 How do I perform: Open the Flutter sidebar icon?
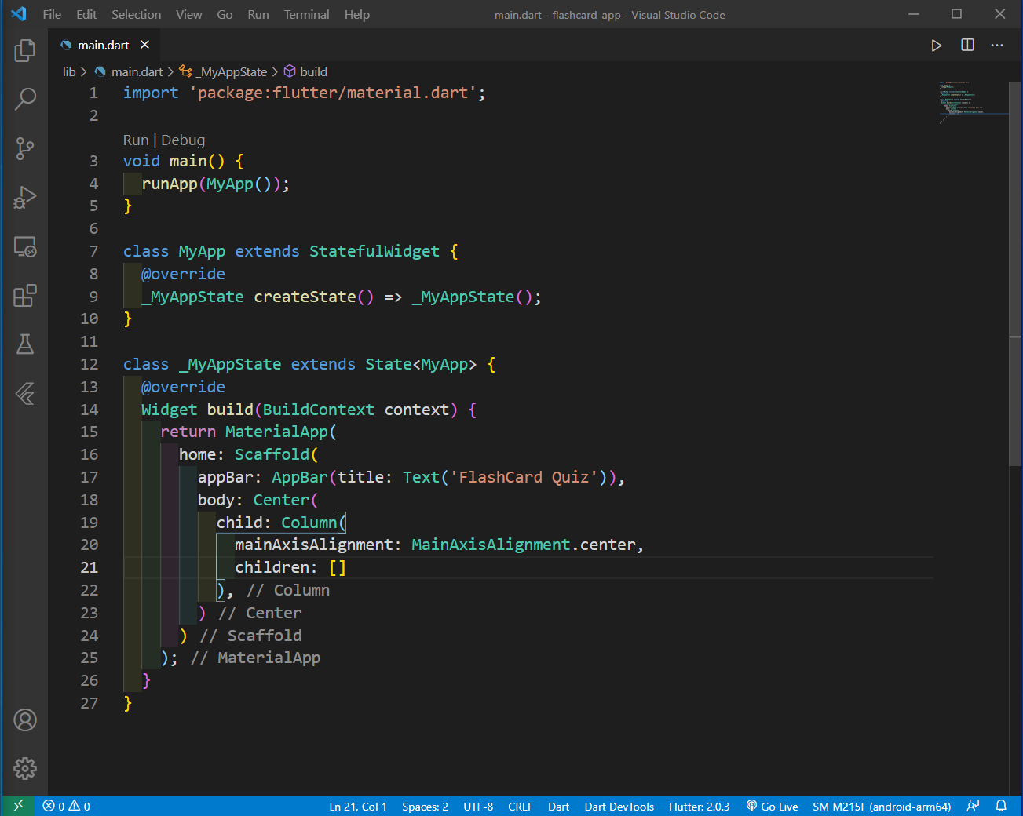(x=25, y=393)
